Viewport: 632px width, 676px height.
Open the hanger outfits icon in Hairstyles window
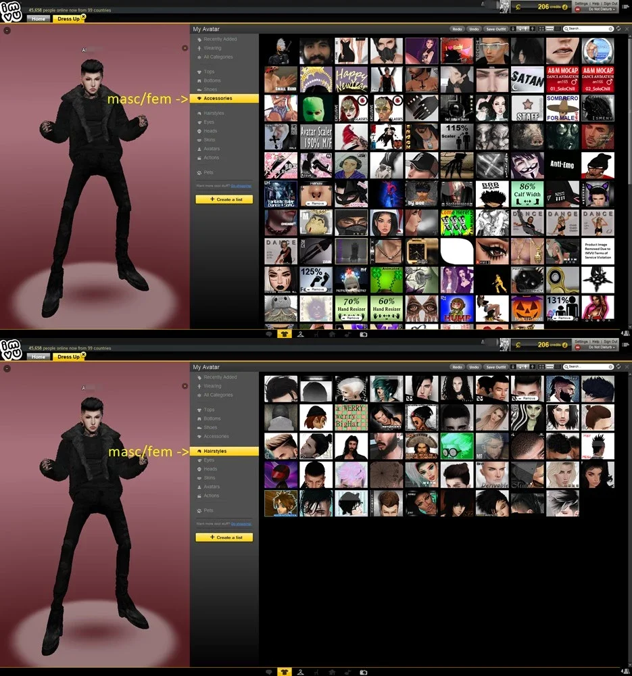(x=301, y=672)
